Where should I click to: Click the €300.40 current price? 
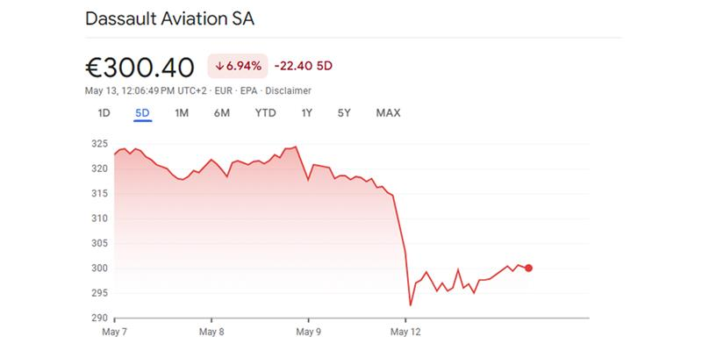click(x=140, y=67)
